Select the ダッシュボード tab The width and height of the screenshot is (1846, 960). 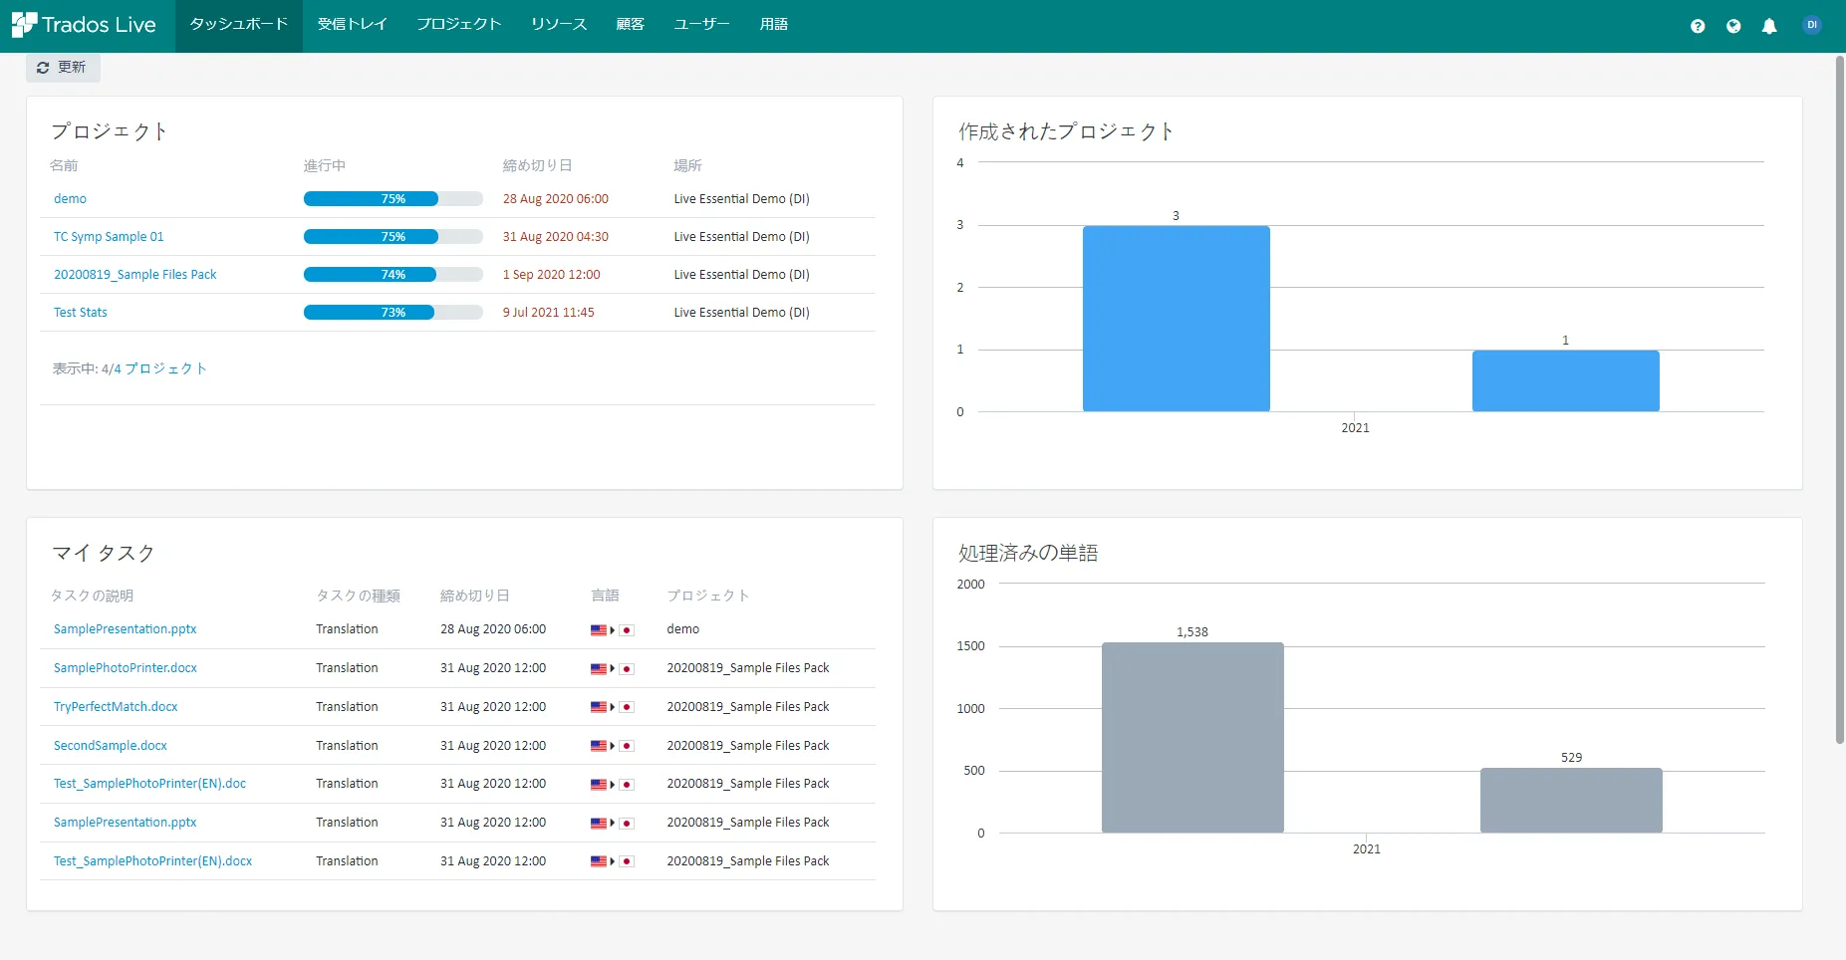[239, 25]
